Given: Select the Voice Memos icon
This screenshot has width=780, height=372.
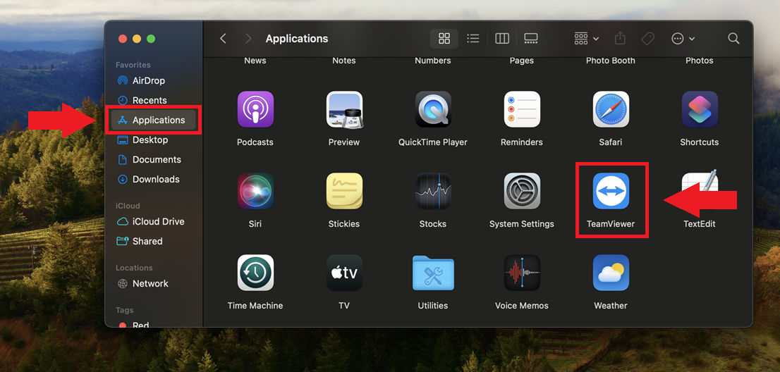Looking at the screenshot, I should (x=522, y=273).
